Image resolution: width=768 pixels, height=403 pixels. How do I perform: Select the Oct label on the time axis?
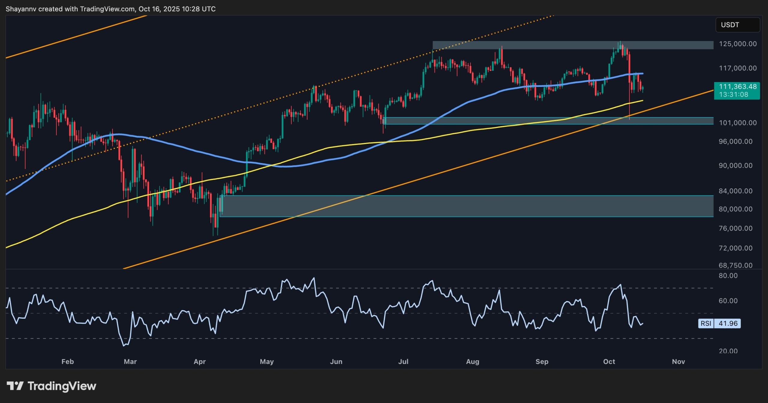tap(610, 362)
